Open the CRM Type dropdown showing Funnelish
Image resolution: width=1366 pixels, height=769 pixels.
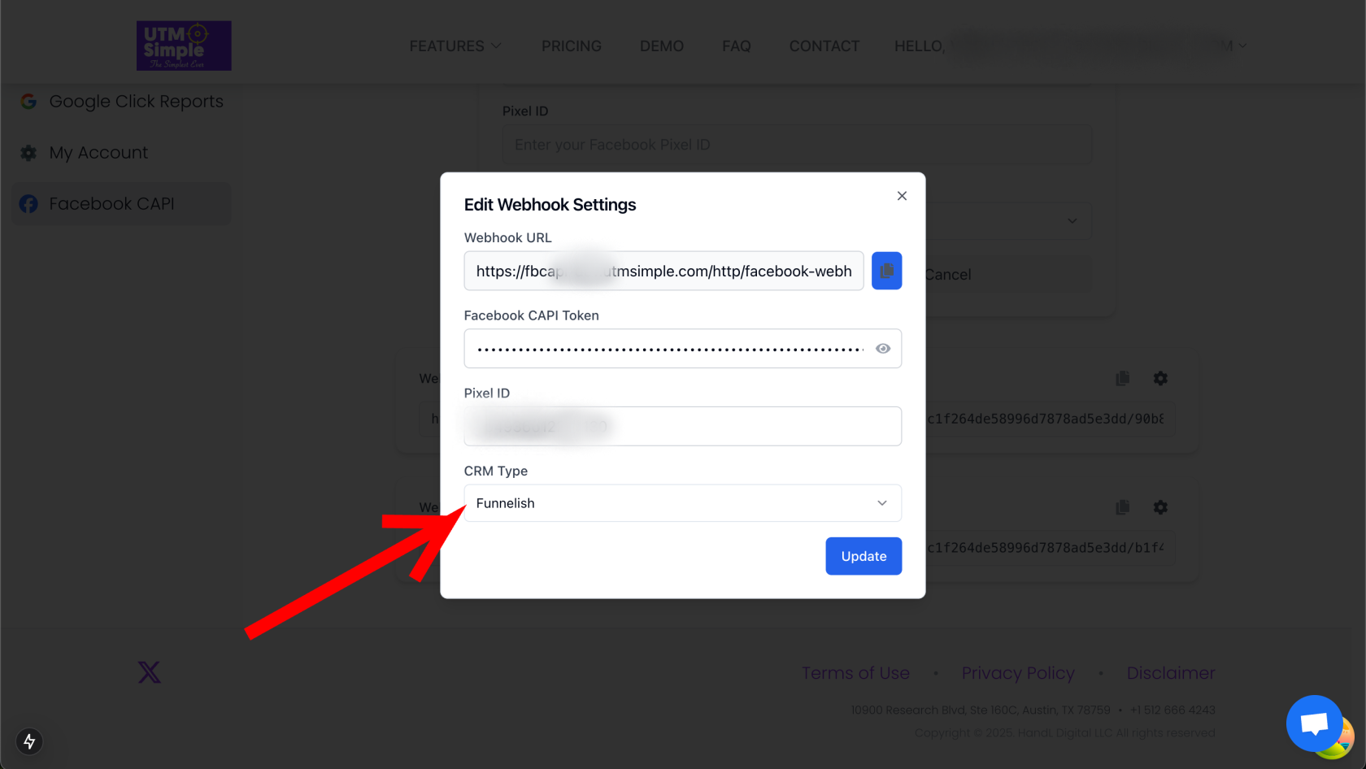point(682,503)
